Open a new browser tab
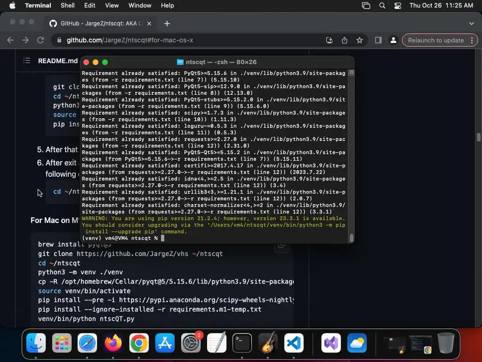 (x=167, y=24)
